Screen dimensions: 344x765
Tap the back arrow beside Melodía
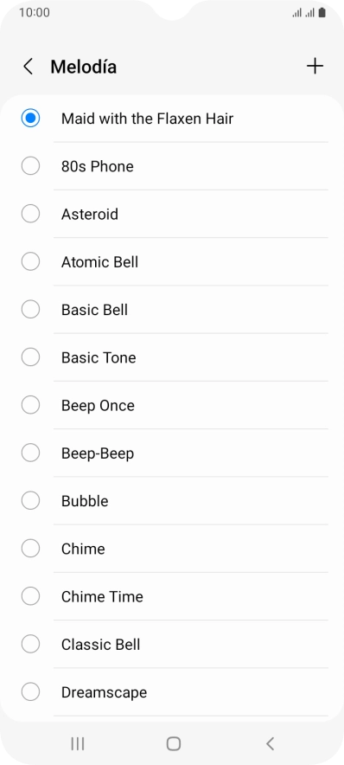pos(29,67)
